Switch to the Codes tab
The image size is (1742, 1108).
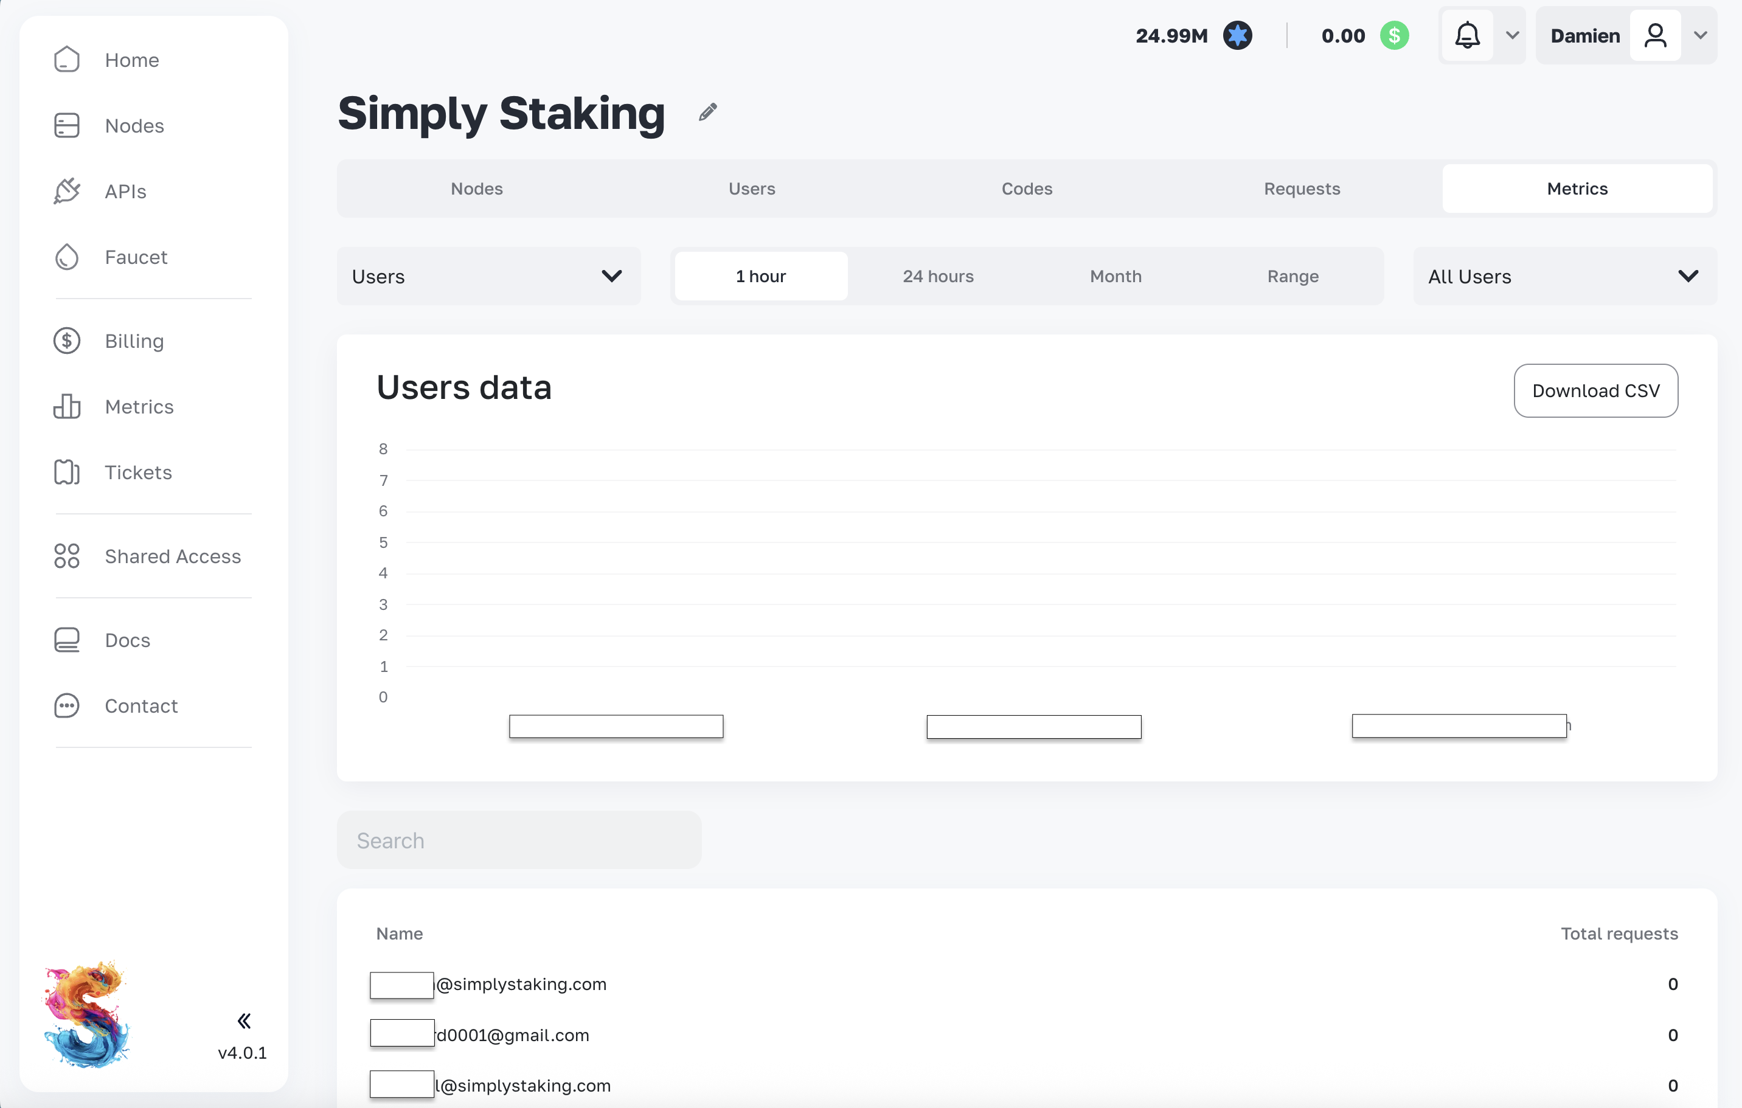[1027, 189]
